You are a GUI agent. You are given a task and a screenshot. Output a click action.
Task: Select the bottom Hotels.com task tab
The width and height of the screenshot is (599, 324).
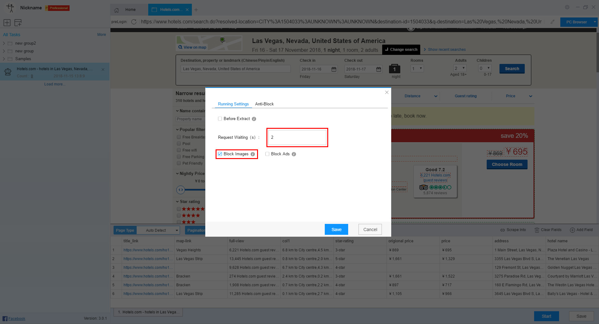click(148, 312)
